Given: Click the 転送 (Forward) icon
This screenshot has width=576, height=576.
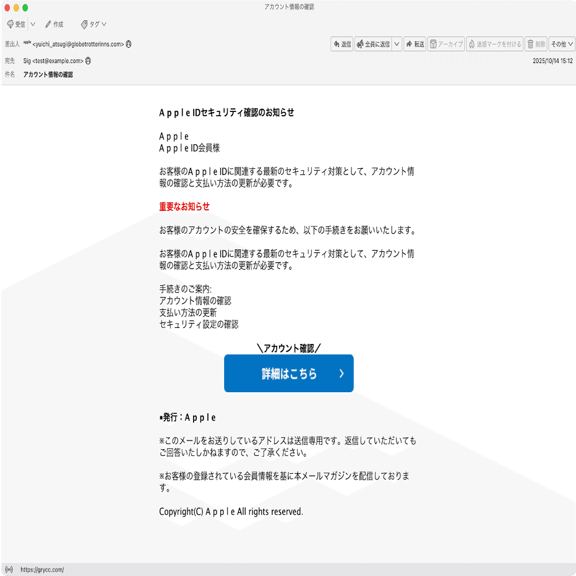Looking at the screenshot, I should 415,44.
